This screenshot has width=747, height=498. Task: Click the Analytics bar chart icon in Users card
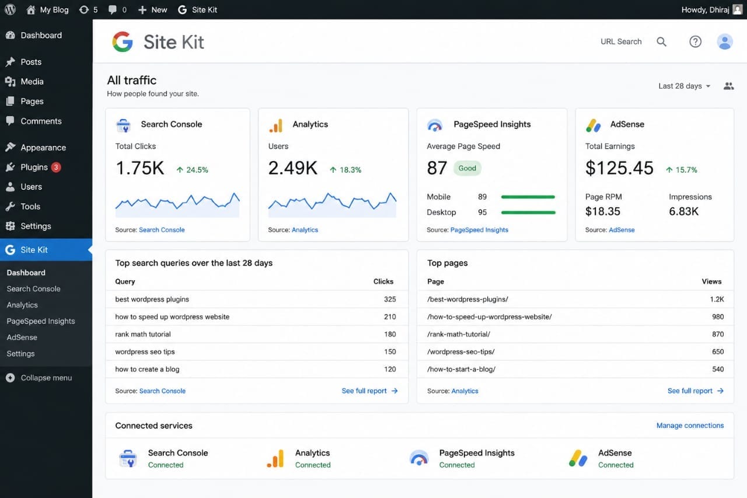click(275, 125)
